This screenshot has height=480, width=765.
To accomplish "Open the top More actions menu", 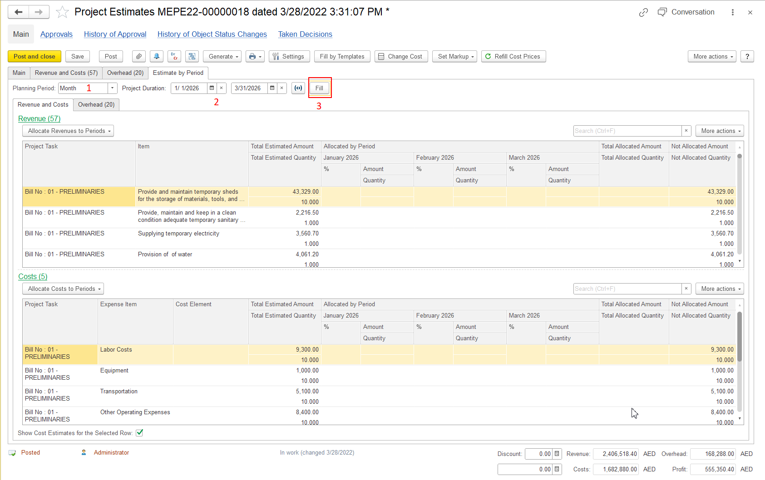I will coord(712,56).
